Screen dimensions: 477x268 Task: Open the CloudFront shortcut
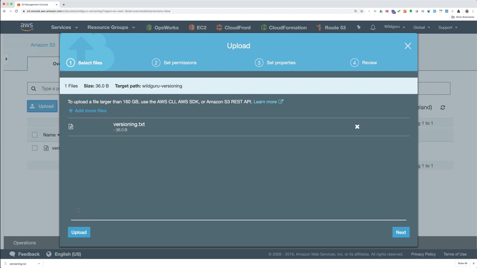(233, 28)
